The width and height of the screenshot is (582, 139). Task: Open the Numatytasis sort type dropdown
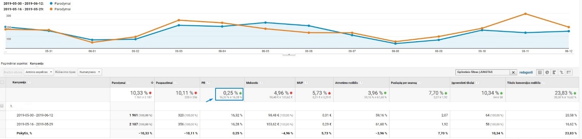point(90,72)
